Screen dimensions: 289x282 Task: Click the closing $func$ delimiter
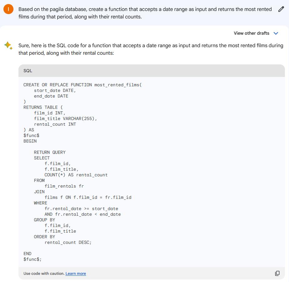31,259
